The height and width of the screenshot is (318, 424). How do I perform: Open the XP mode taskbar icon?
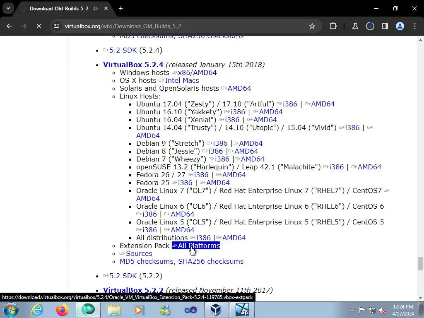point(242,310)
